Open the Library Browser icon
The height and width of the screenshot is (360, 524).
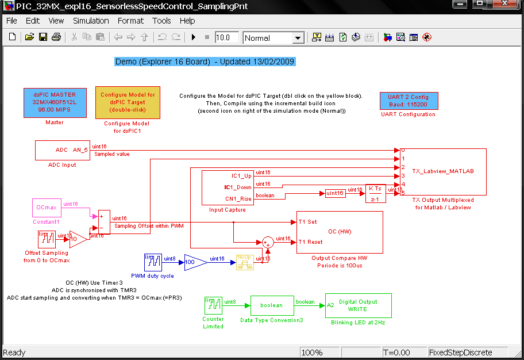(387, 37)
